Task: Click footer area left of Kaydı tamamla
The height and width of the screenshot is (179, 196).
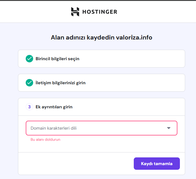Action: 75,164
